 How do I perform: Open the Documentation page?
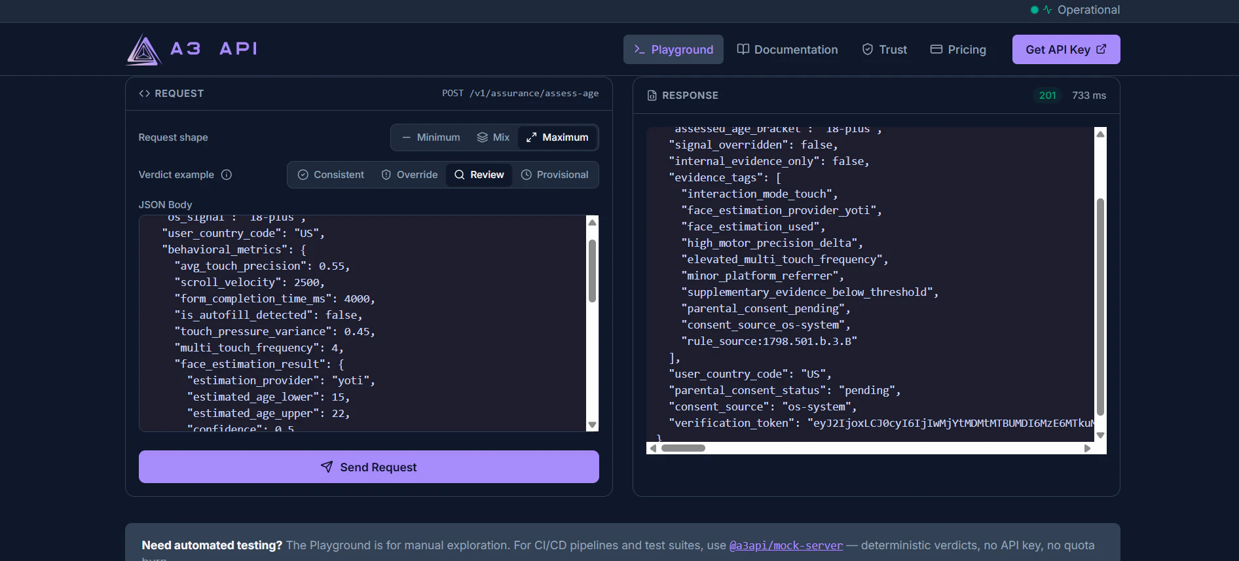(787, 50)
